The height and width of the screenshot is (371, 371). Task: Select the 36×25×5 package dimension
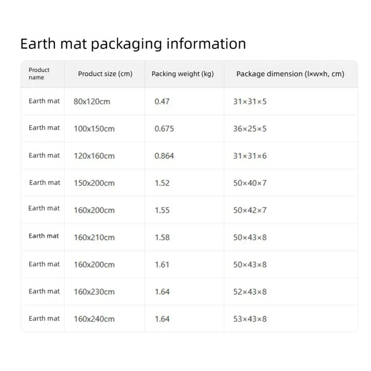[250, 129]
